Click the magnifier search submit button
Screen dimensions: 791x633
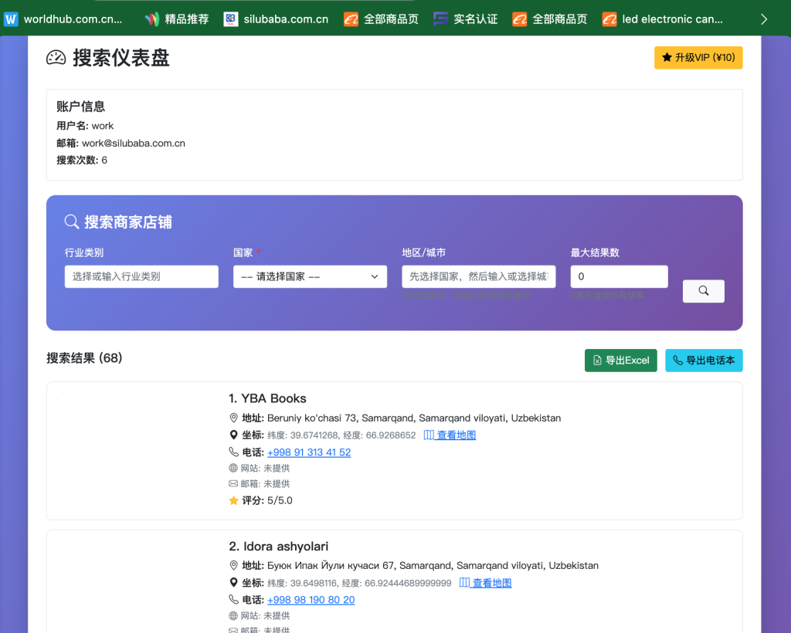point(703,291)
